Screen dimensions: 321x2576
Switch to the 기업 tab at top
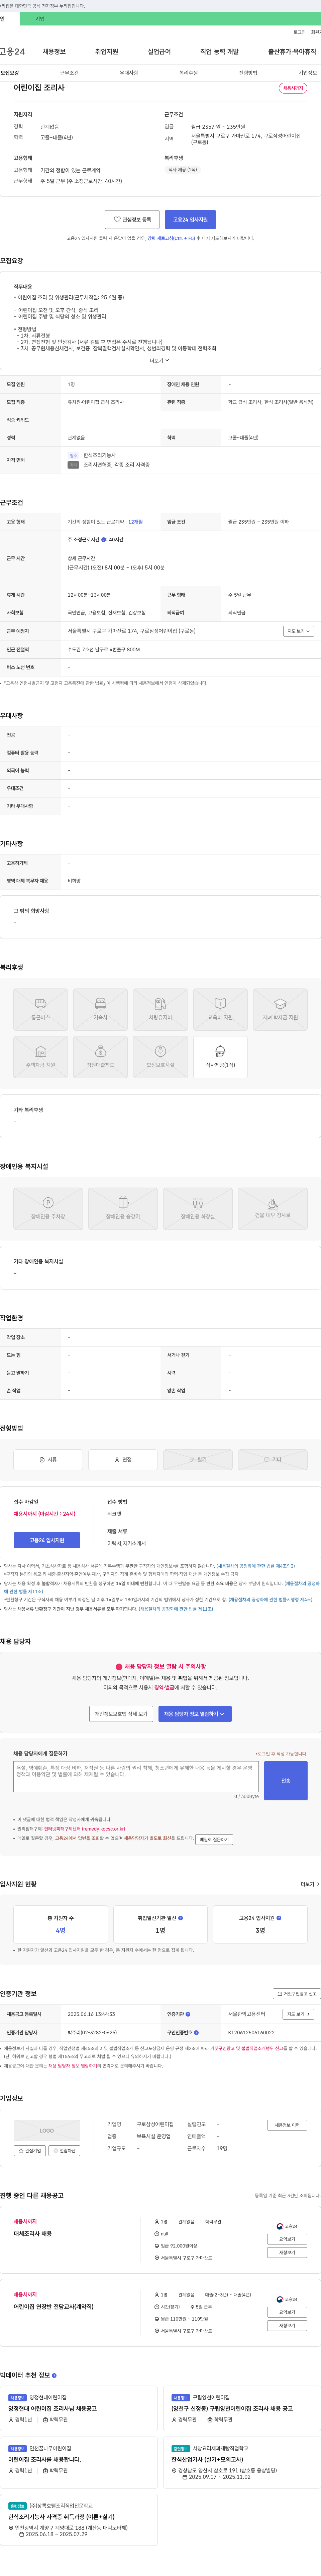[40, 19]
